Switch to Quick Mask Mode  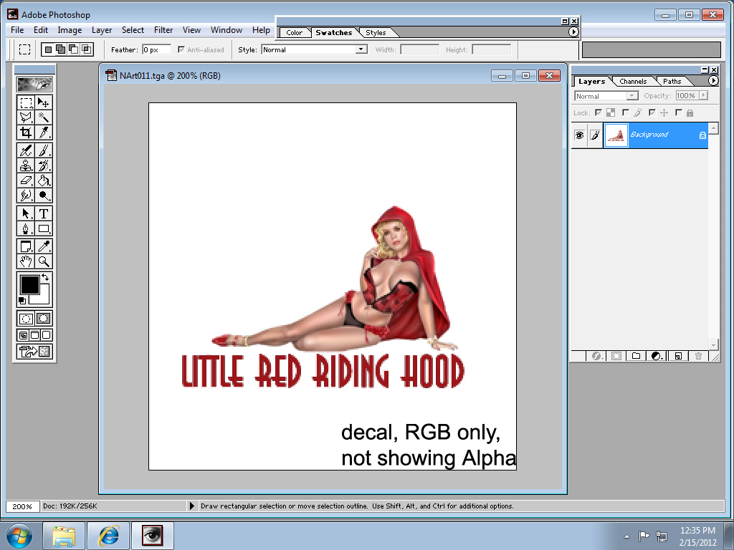[43, 319]
